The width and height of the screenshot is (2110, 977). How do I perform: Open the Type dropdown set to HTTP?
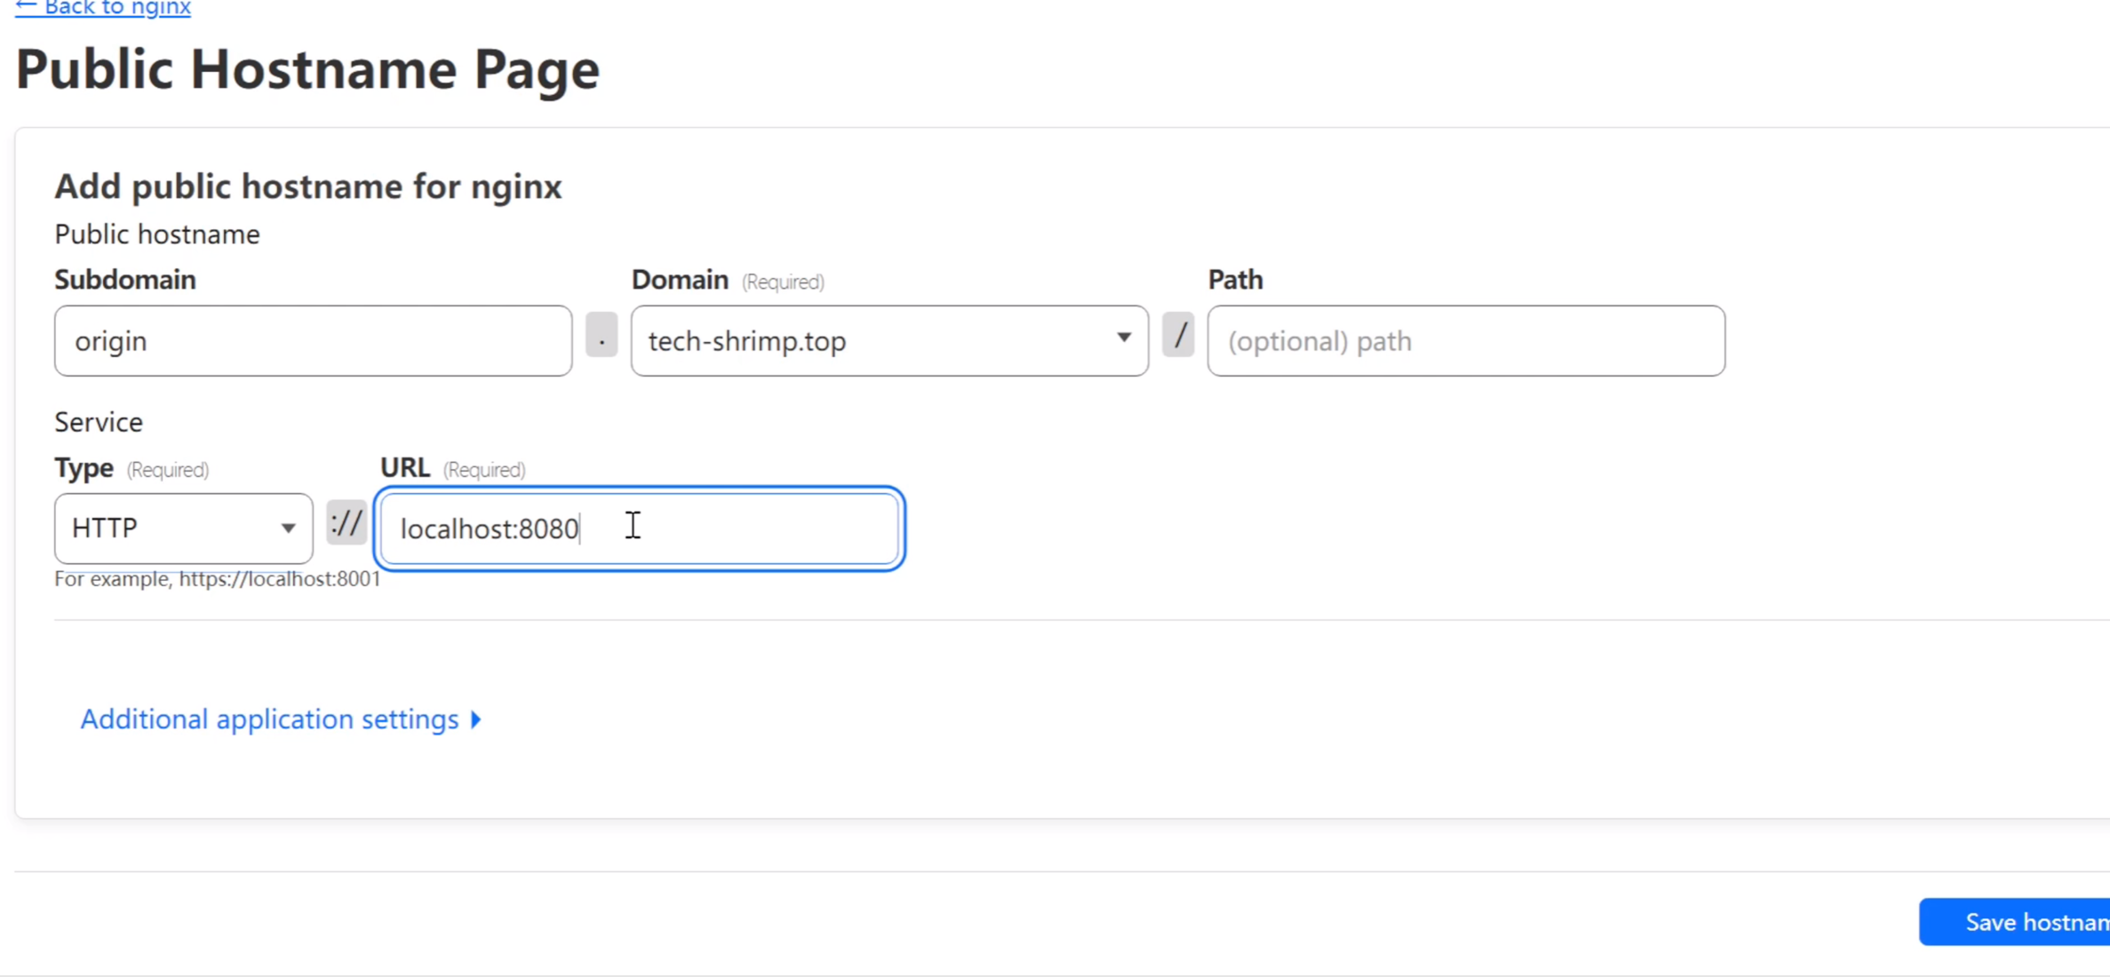point(183,528)
